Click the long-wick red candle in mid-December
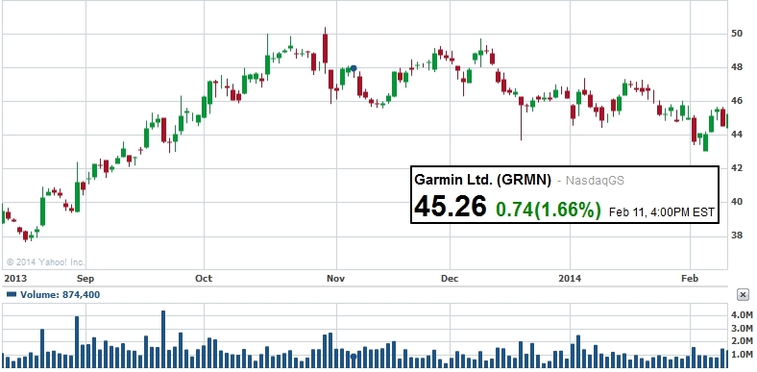Screen dimensions: 757x372 coord(521,118)
